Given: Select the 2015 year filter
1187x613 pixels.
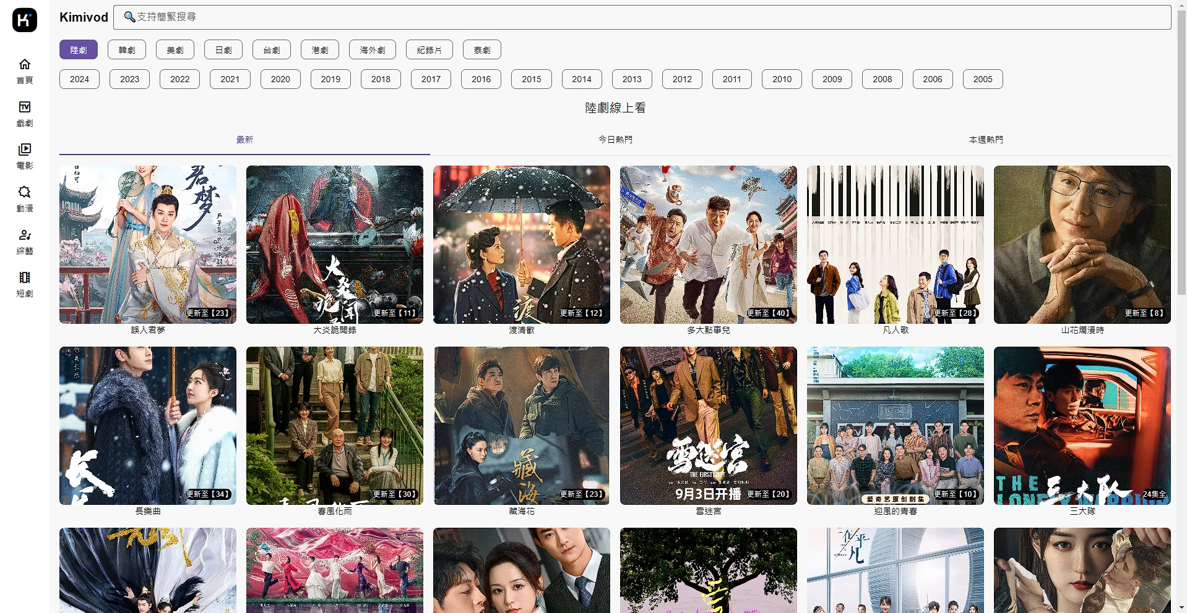Looking at the screenshot, I should click(531, 79).
